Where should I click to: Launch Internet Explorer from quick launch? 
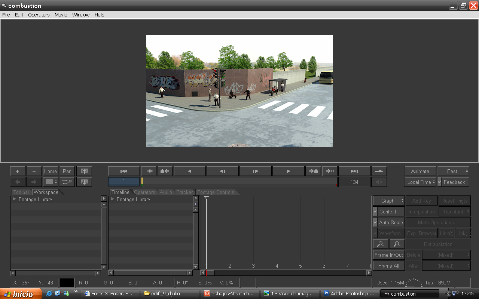click(x=49, y=293)
